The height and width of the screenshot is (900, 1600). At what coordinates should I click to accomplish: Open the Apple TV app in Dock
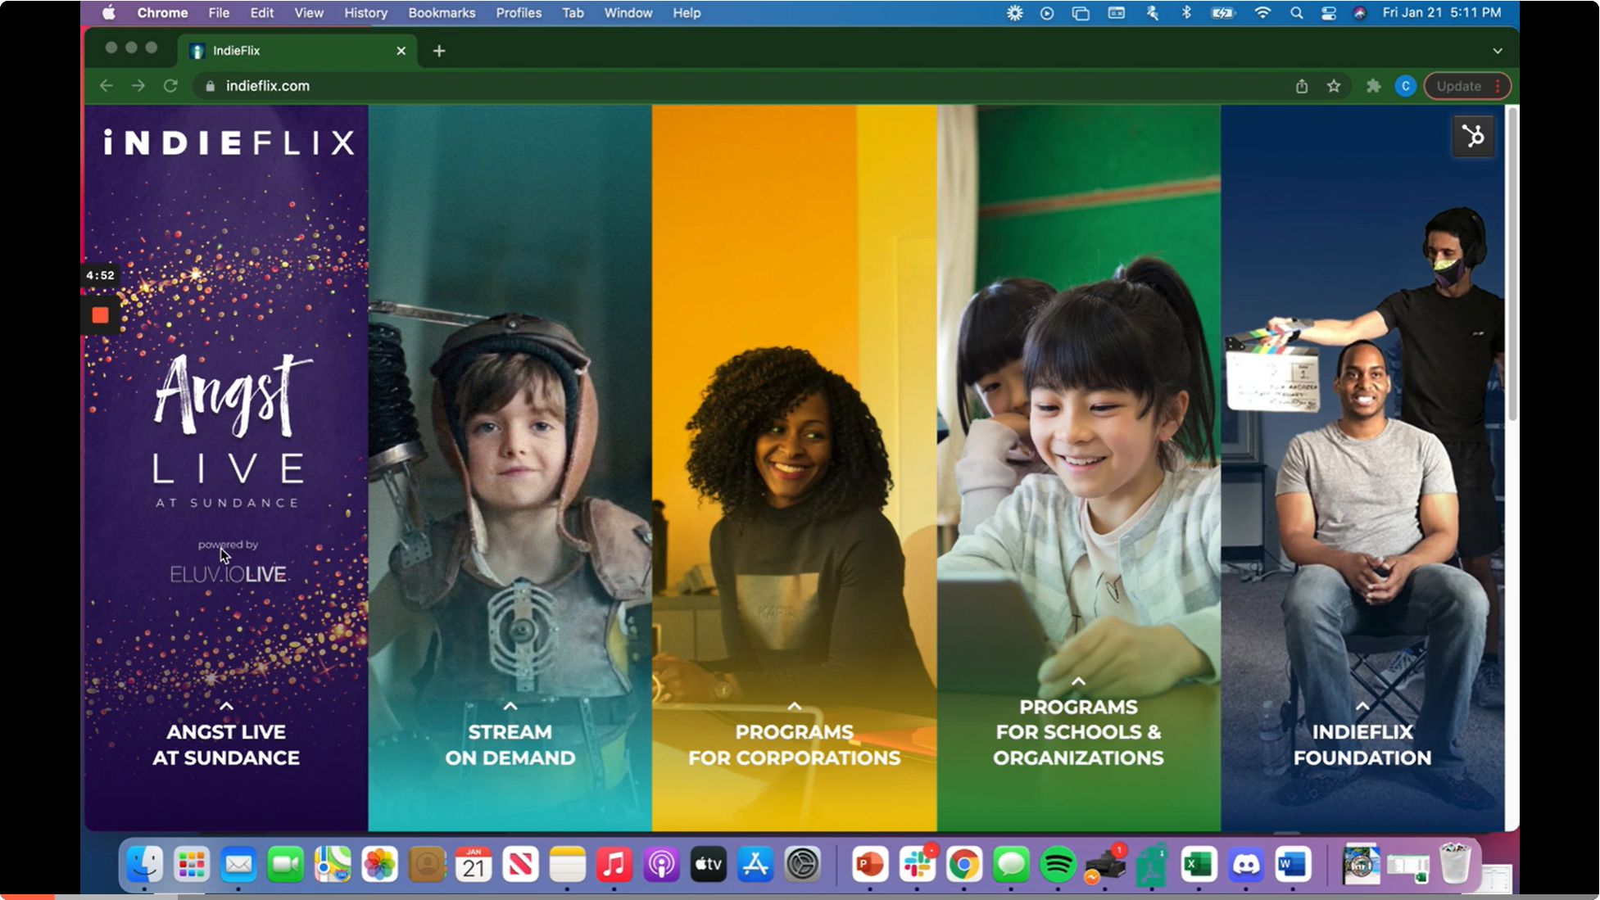(708, 865)
